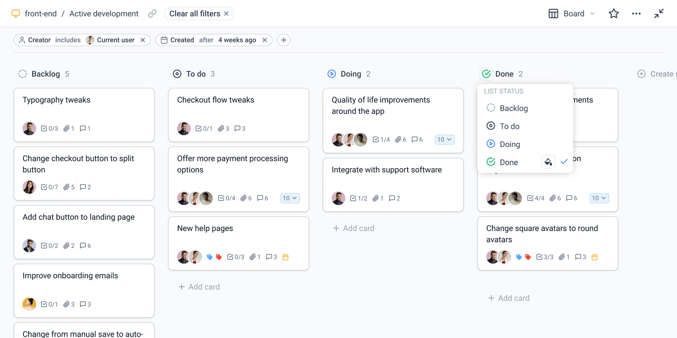Copy the board link with the chain icon
Viewport: 677px width, 338px height.
pos(152,14)
